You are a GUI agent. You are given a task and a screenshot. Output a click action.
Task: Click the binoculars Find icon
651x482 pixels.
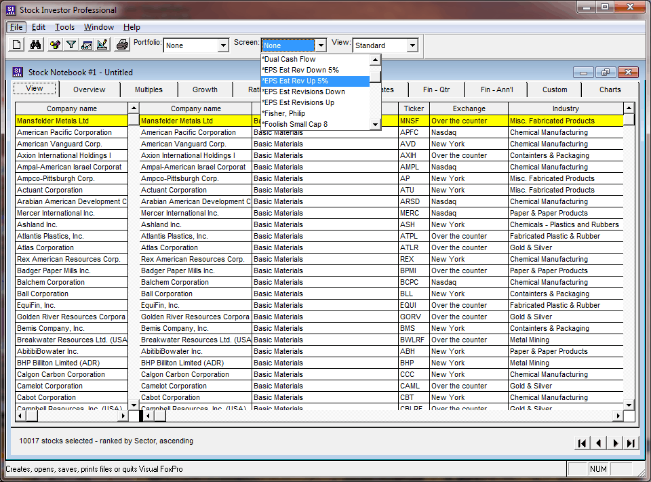[x=36, y=45]
